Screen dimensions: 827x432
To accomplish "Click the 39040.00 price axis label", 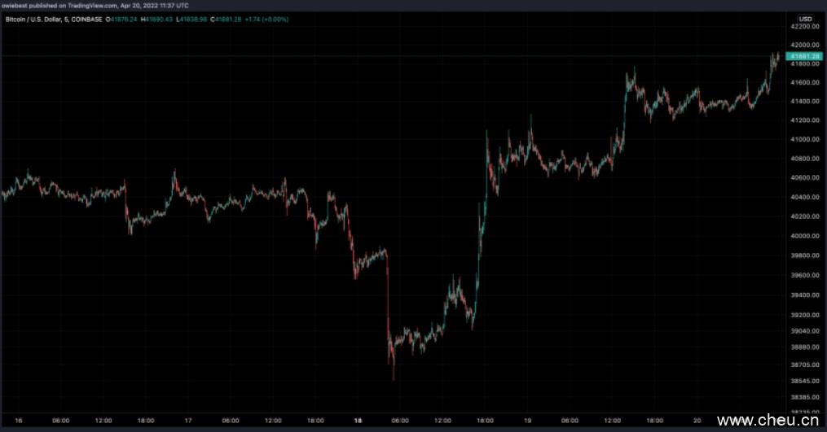I will (x=804, y=331).
